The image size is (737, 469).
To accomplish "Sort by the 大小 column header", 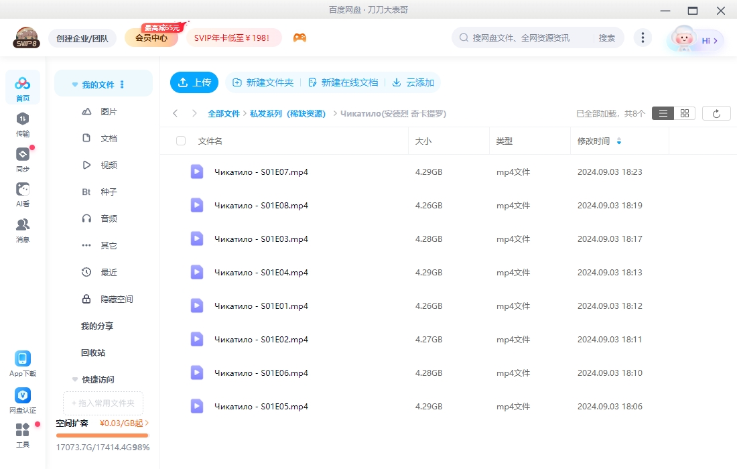I will coord(423,141).
